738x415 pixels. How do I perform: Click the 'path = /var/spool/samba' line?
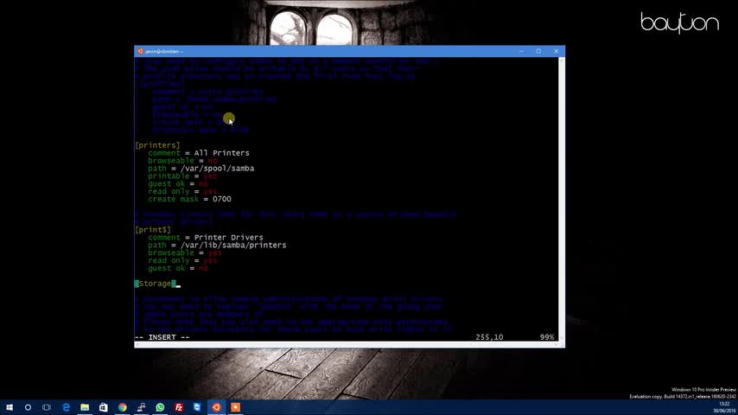click(x=201, y=169)
